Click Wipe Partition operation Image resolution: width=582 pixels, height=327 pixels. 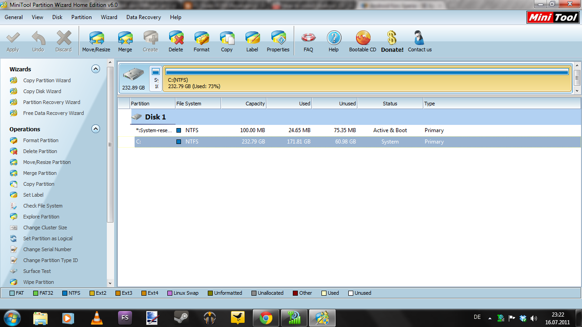[38, 282]
